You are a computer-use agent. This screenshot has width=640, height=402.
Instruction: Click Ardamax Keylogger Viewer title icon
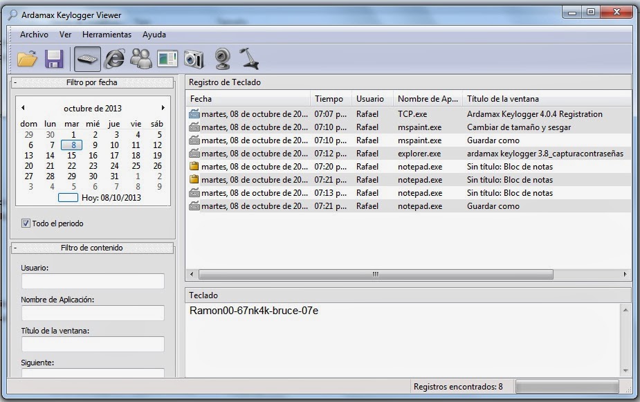[x=13, y=15]
